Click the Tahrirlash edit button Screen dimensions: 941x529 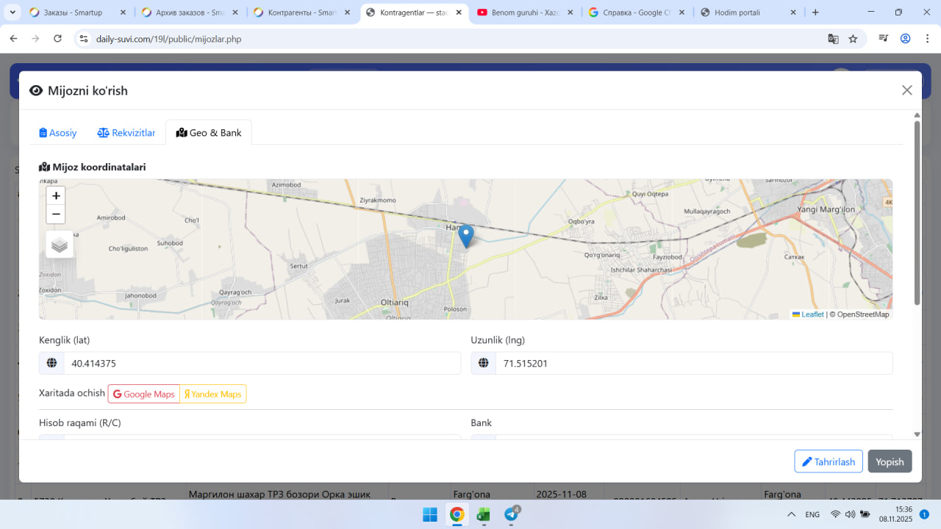click(828, 461)
